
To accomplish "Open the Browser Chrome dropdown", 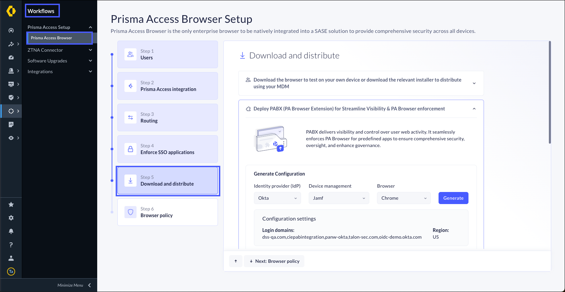I will coord(404,198).
